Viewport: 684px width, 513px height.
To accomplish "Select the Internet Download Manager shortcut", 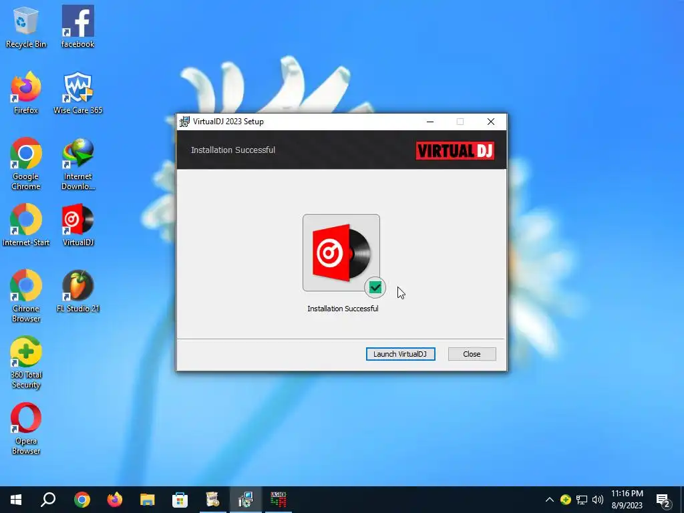I will click(77, 164).
